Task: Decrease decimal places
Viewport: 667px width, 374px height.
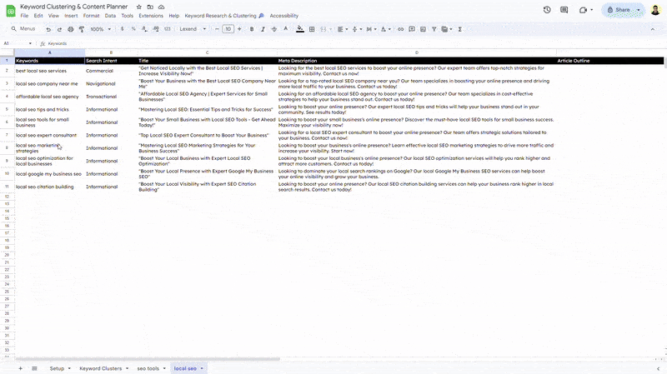Action: coord(144,29)
